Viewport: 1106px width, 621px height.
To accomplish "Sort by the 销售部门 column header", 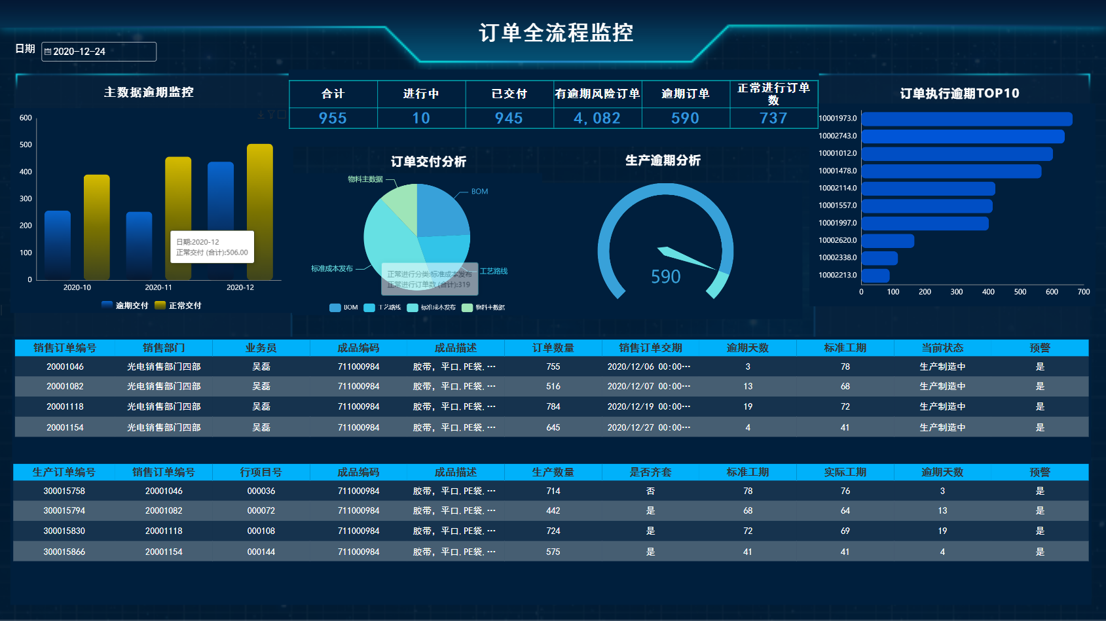I will point(164,348).
